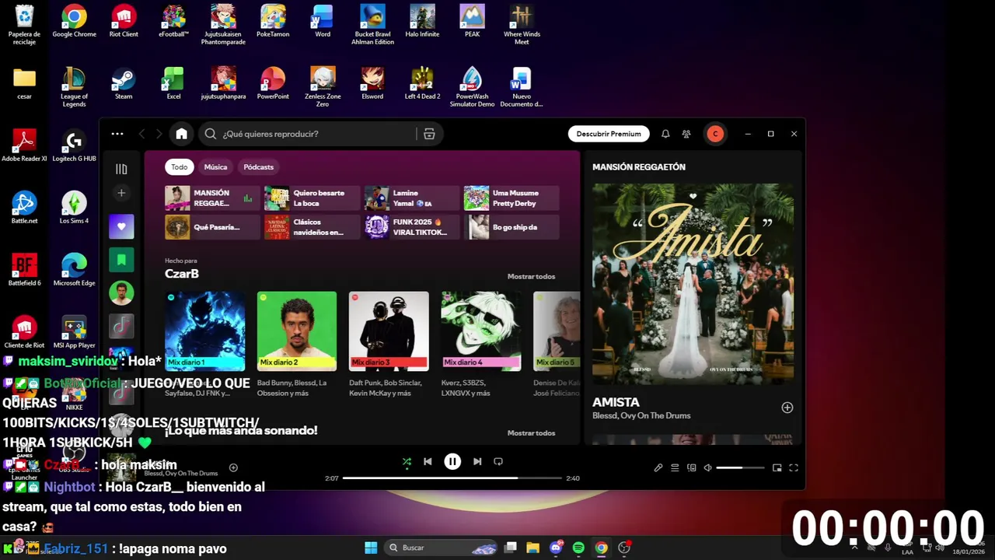The image size is (995, 560).
Task: Open Google Chrome desktop icon
Action: 74,22
